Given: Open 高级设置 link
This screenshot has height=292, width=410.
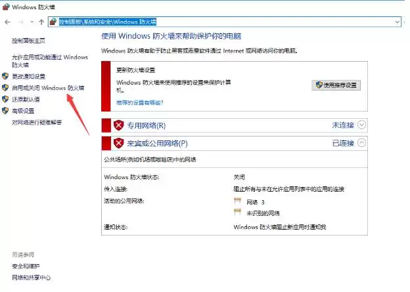Looking at the screenshot, I should 23,111.
